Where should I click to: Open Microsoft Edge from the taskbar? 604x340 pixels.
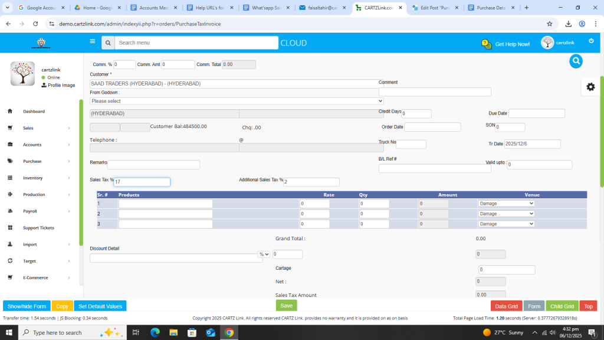155,332
